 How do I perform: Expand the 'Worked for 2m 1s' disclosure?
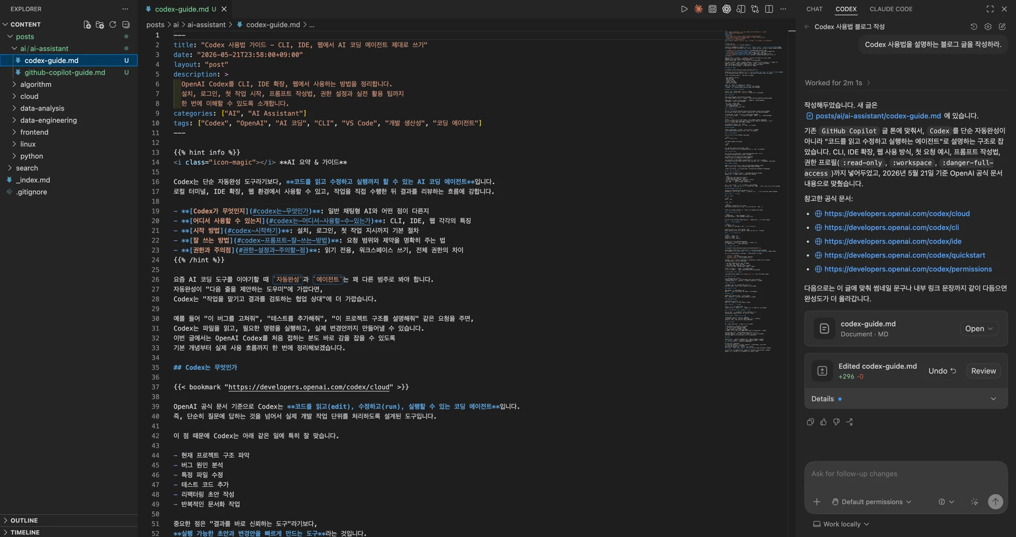[838, 83]
